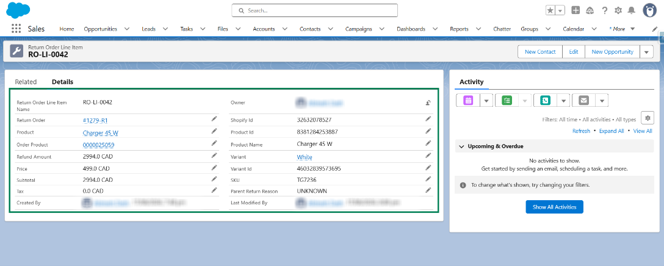This screenshot has height=266, width=664.
Task: Open the Contacts nav item
Action: pos(310,29)
